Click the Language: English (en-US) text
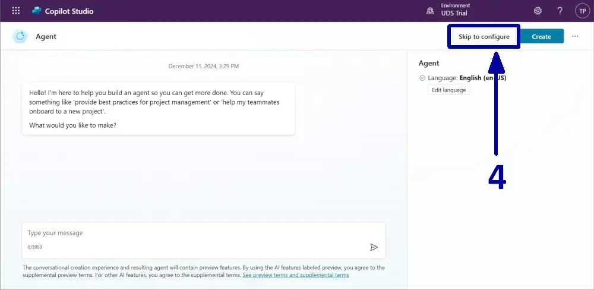 tap(467, 78)
